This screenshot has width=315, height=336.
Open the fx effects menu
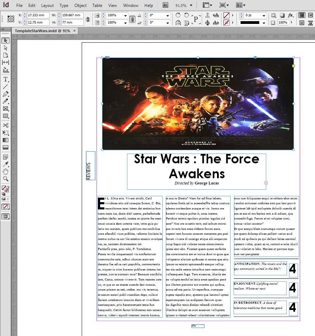click(290, 15)
